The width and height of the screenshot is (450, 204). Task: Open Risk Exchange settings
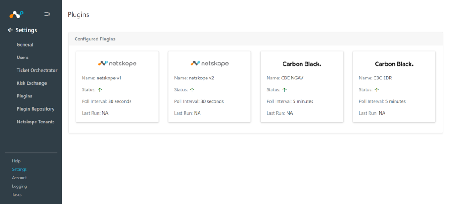pyautogui.click(x=32, y=83)
